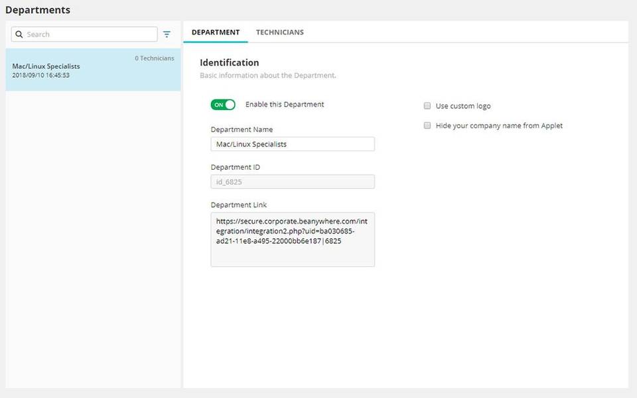Enable Hide your company name from Applet
Image resolution: width=637 pixels, height=398 pixels.
tap(427, 125)
